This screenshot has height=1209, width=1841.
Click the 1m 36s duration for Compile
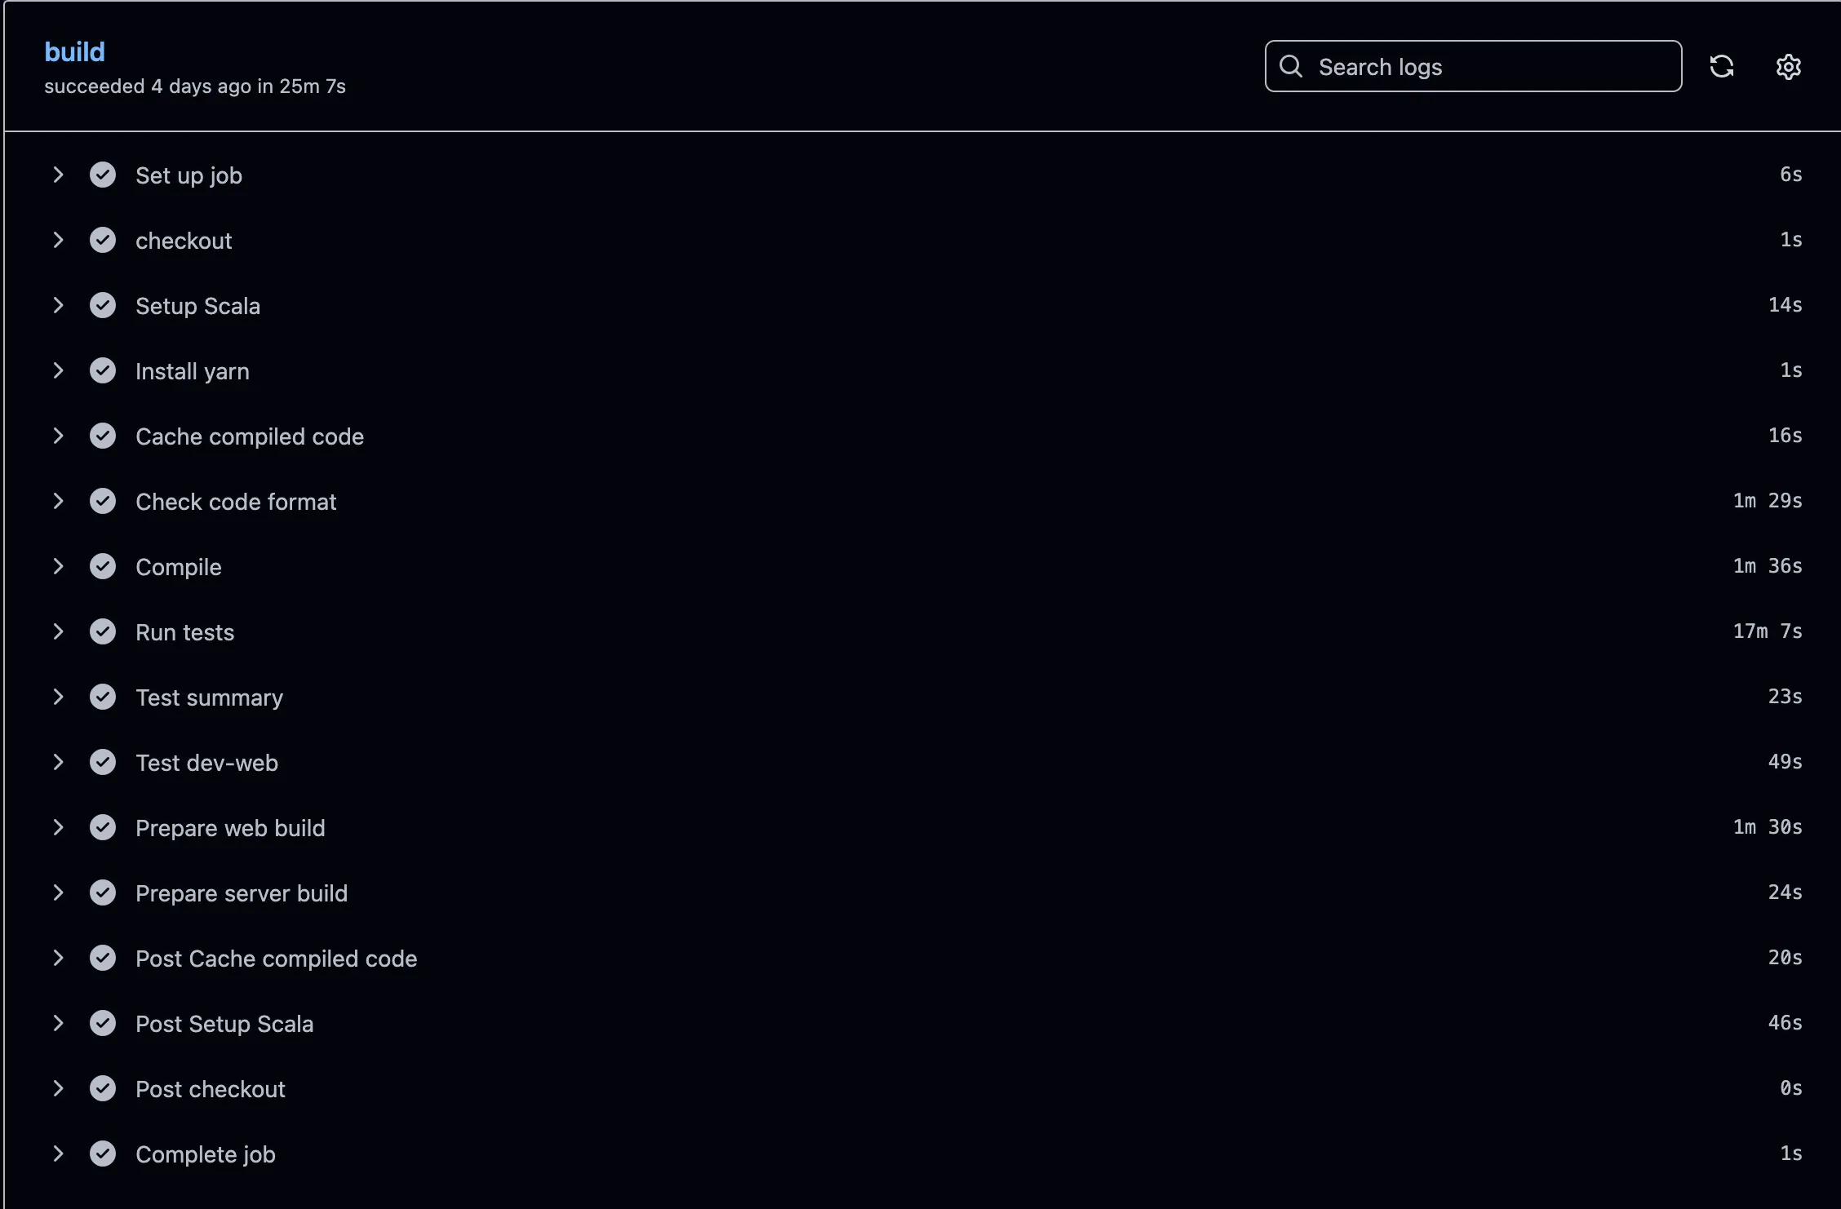click(x=1768, y=566)
